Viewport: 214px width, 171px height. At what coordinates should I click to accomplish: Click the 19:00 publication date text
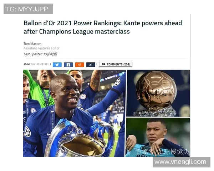(36, 64)
